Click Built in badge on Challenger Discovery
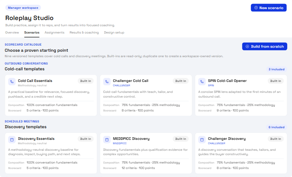The height and width of the screenshot is (177, 292). tap(276, 139)
